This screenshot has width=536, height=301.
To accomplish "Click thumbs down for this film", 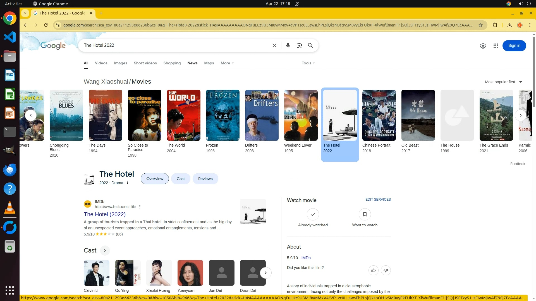I will tap(386, 270).
